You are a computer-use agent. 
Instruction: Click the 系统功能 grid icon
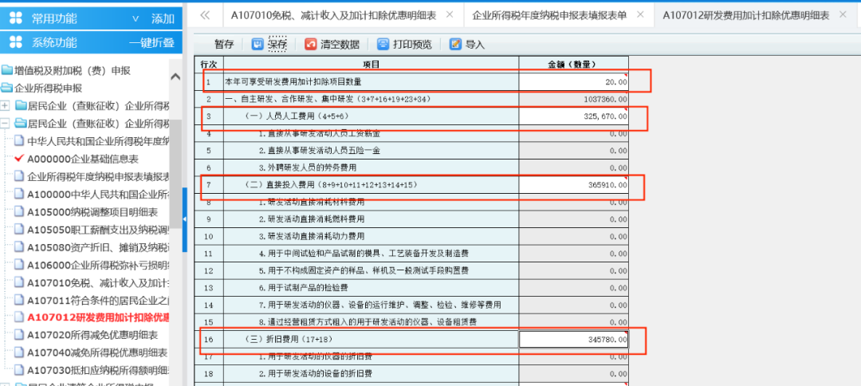[17, 42]
